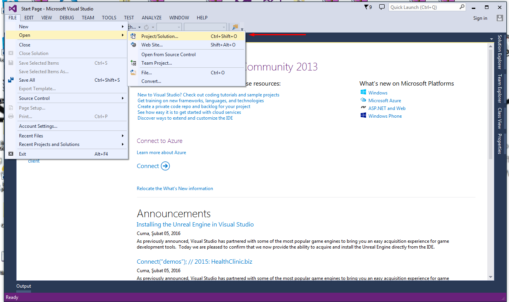Screen dimensions: 509x302
Task: Open 'Installing the Unreal Engine' announcement
Action: [195, 225]
